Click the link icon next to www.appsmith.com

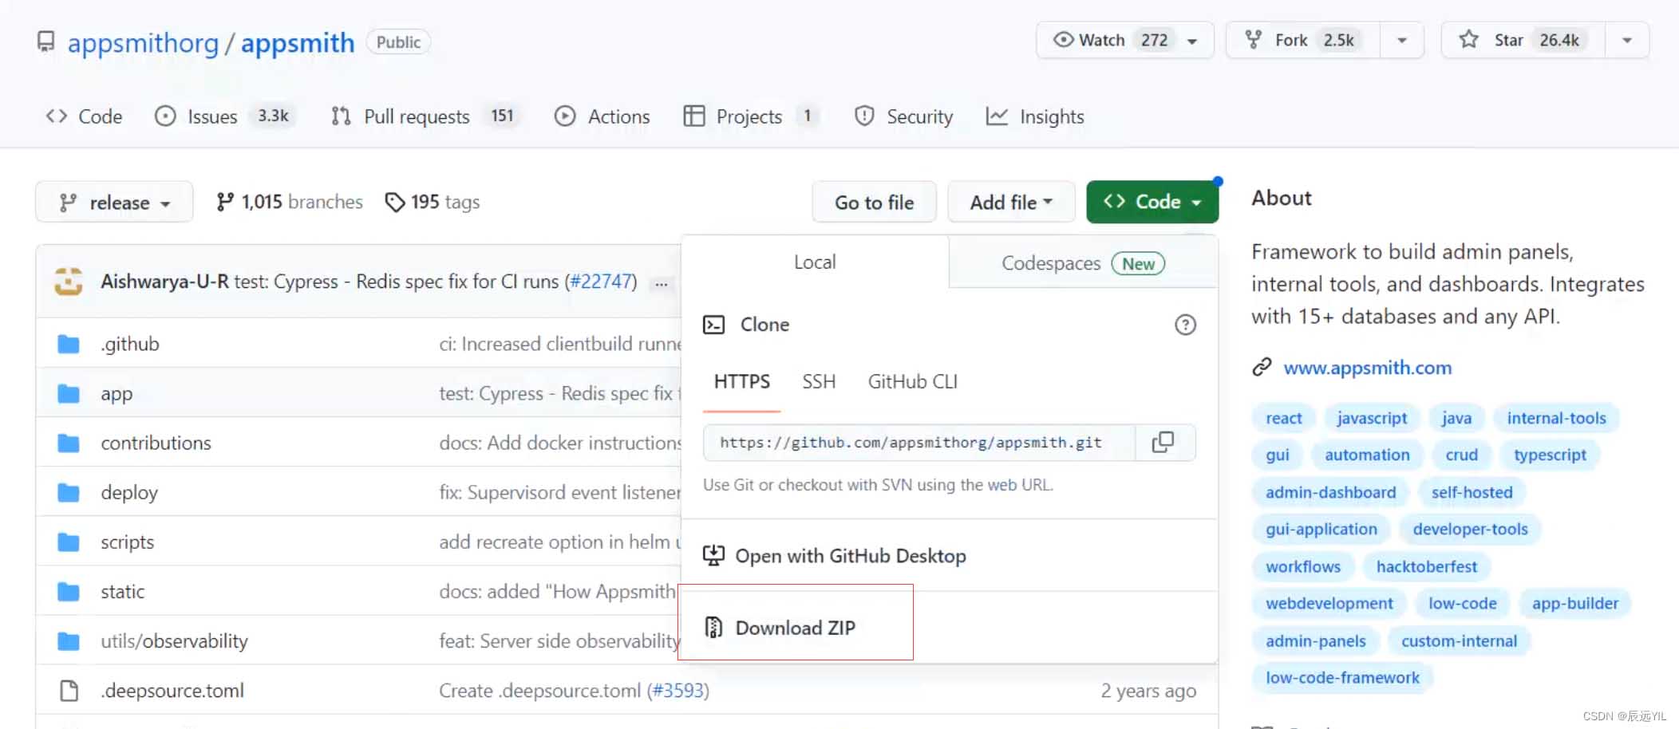click(x=1262, y=368)
